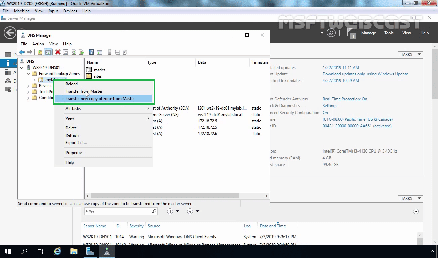Click the list options icon beside Filter

[170, 211]
